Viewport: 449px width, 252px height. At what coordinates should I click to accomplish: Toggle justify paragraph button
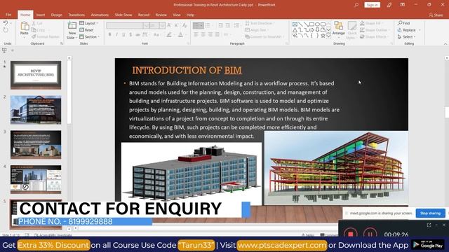pos(217,35)
